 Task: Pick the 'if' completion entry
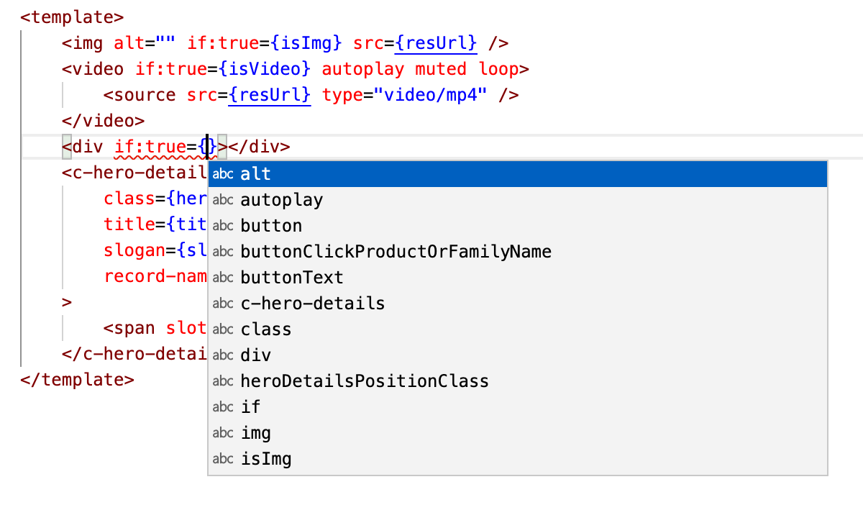point(518,407)
